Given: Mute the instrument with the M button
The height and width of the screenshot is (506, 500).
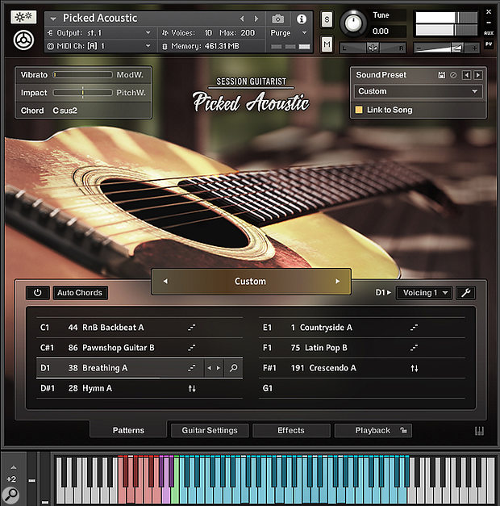Looking at the screenshot, I should pyautogui.click(x=327, y=44).
